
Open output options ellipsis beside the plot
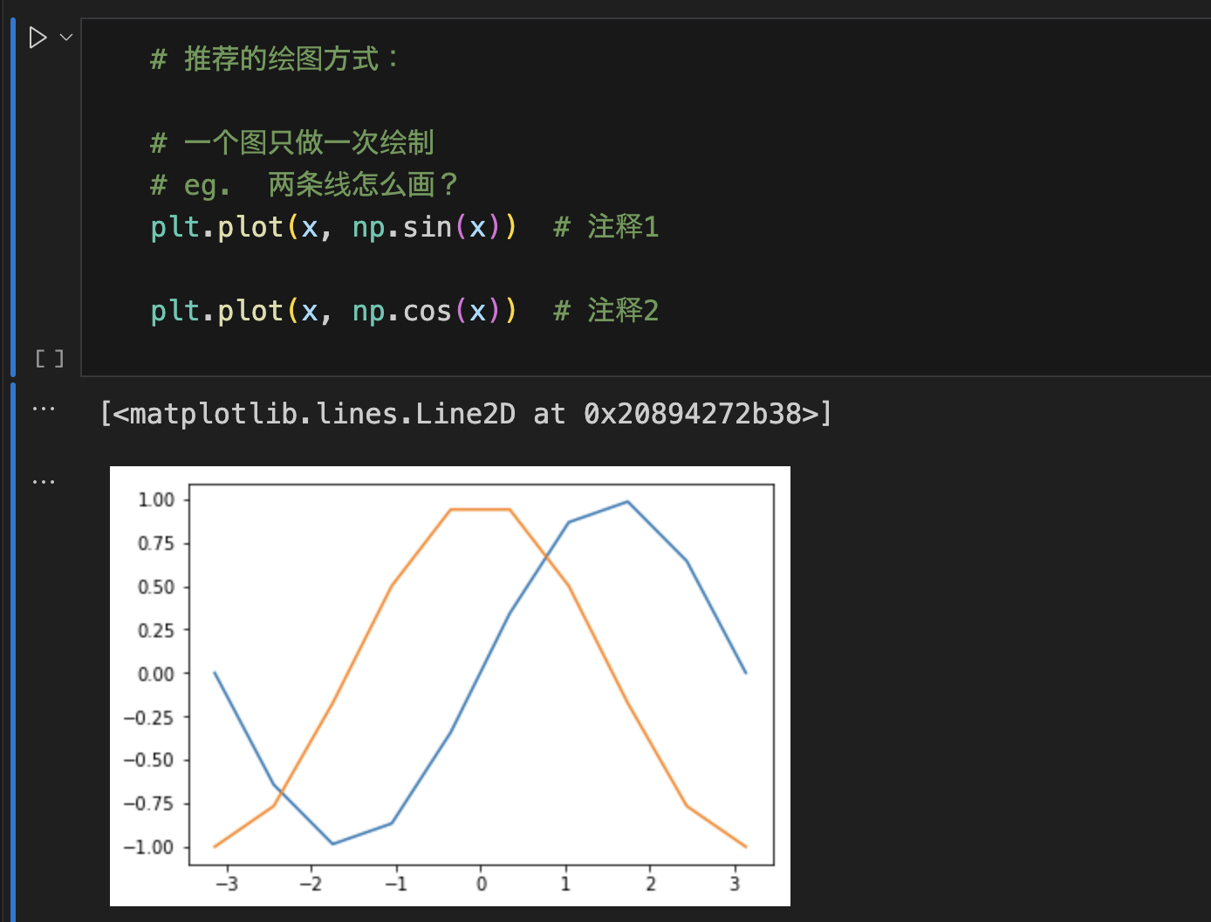44,481
